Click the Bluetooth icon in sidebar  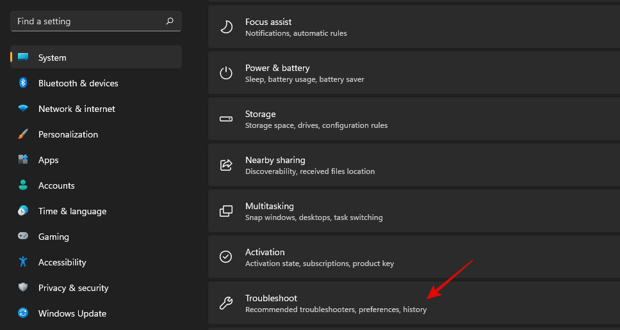[23, 83]
